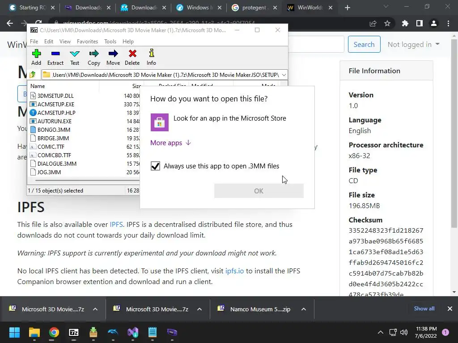Image resolution: width=458 pixels, height=343 pixels.
Task: Expand options for Namco Museum download
Action: pyautogui.click(x=304, y=309)
